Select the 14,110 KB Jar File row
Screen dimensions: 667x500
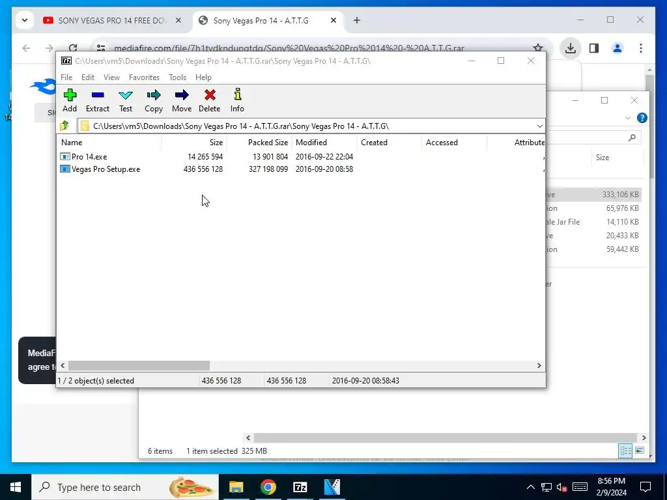pos(593,222)
